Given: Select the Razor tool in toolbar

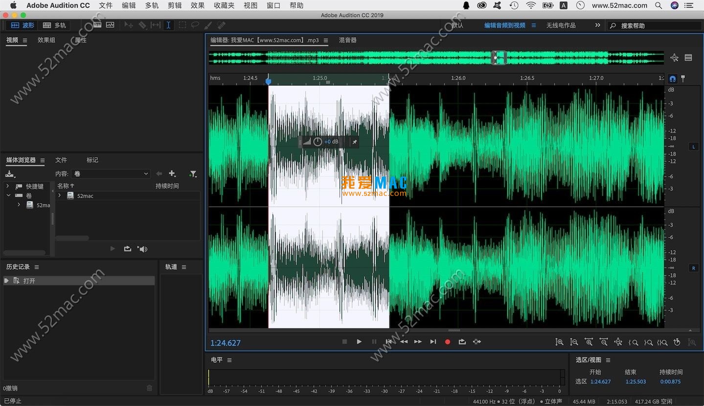Looking at the screenshot, I should (142, 25).
